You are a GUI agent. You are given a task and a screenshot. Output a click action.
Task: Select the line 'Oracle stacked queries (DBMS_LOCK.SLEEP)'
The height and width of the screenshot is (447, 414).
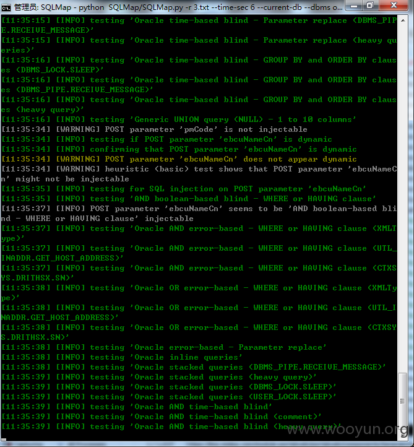[169, 387]
